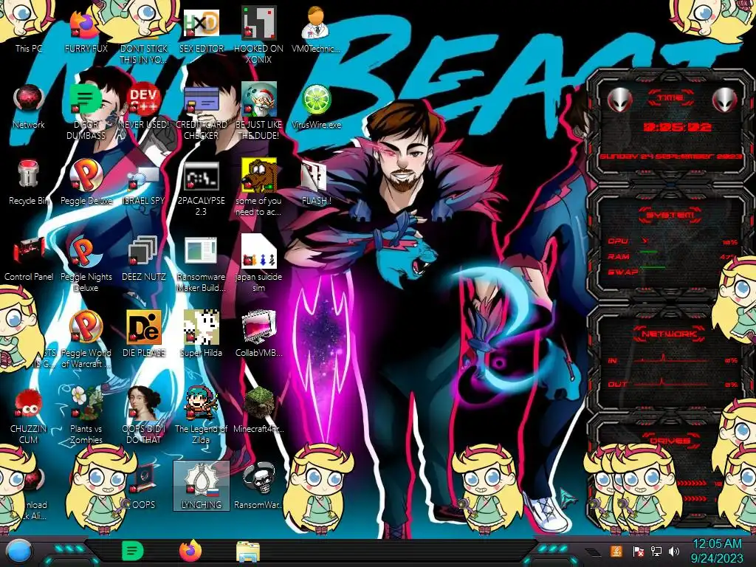Open the green chat app pinned to taskbar
This screenshot has width=756, height=567.
point(132,551)
